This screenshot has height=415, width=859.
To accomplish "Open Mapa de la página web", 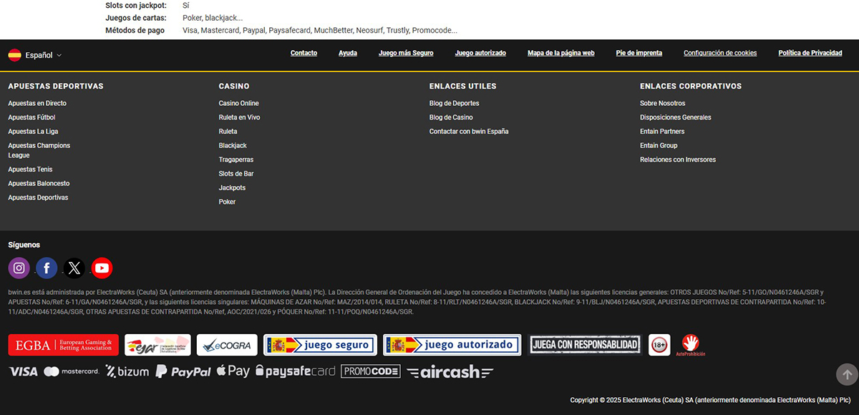I will (x=561, y=53).
